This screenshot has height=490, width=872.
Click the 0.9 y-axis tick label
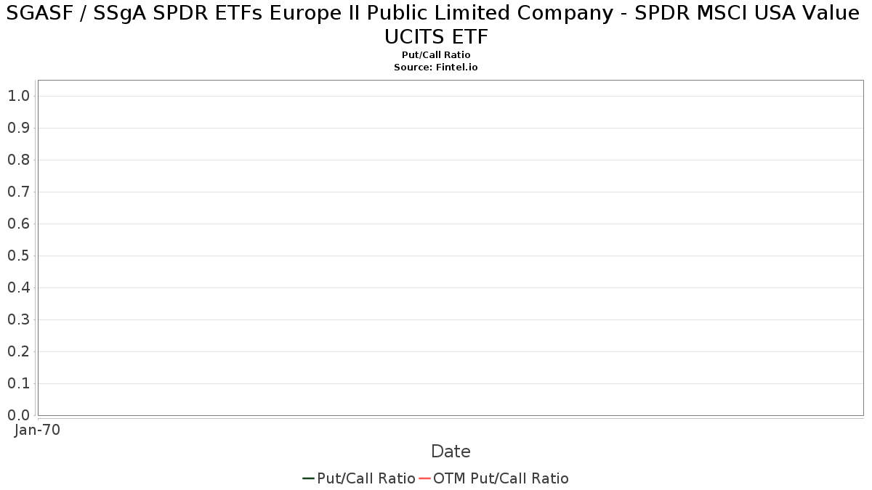pyautogui.click(x=18, y=128)
